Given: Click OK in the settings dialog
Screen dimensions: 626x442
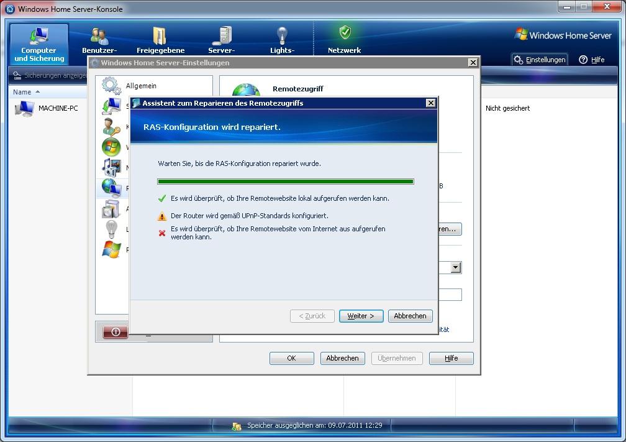Looking at the screenshot, I should [291, 358].
